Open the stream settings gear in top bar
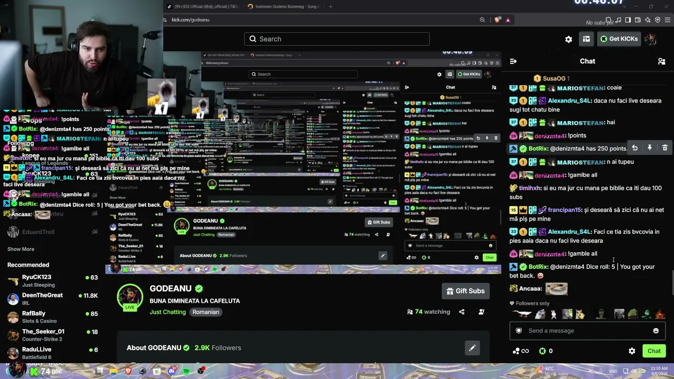 click(x=569, y=39)
